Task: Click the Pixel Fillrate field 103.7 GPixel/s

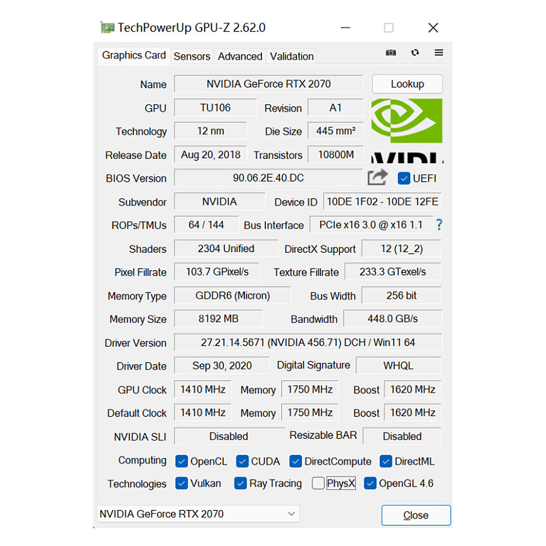Action: [217, 272]
